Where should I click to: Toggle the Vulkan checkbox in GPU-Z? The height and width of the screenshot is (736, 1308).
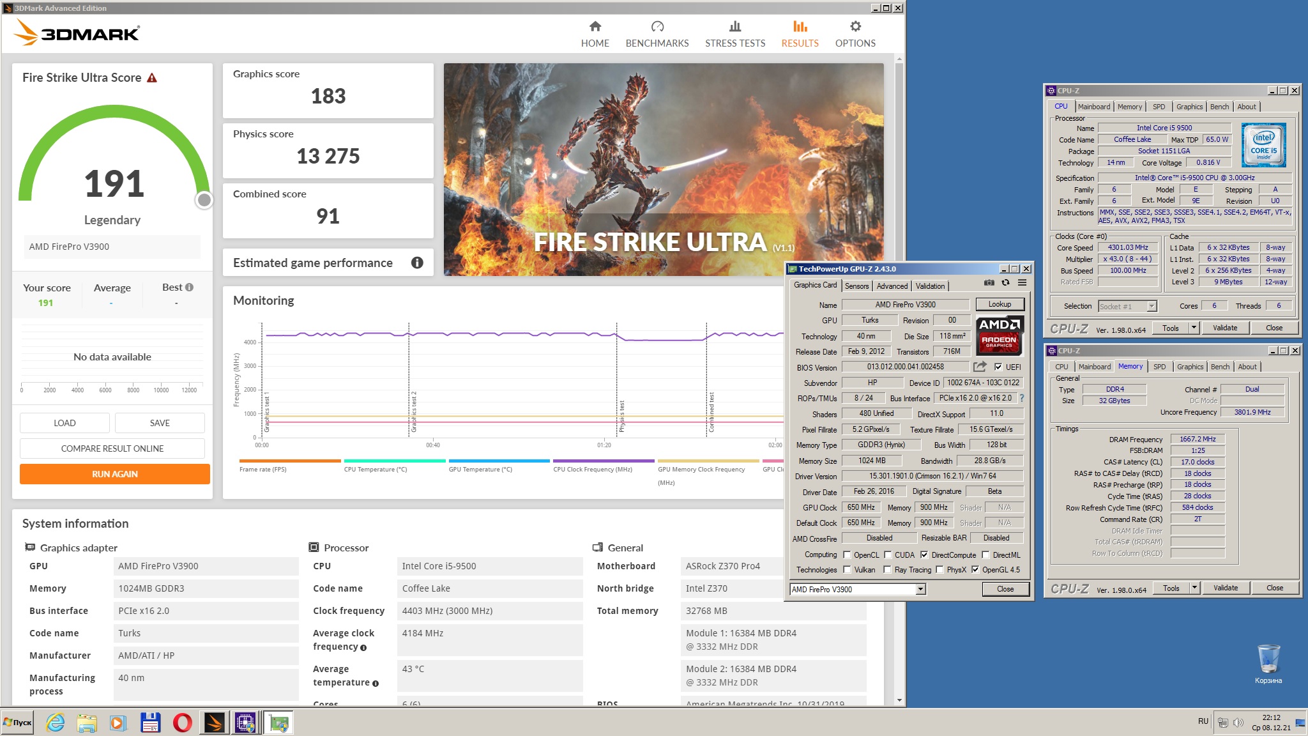coord(847,570)
